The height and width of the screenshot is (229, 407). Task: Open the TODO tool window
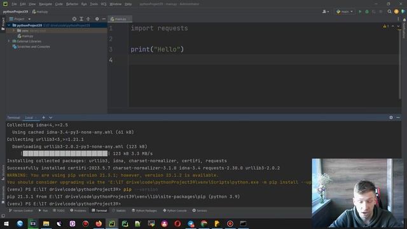tap(59, 211)
